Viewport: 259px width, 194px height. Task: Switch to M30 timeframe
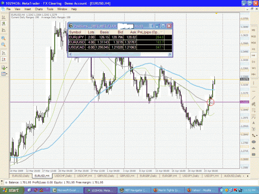tap(253, 43)
